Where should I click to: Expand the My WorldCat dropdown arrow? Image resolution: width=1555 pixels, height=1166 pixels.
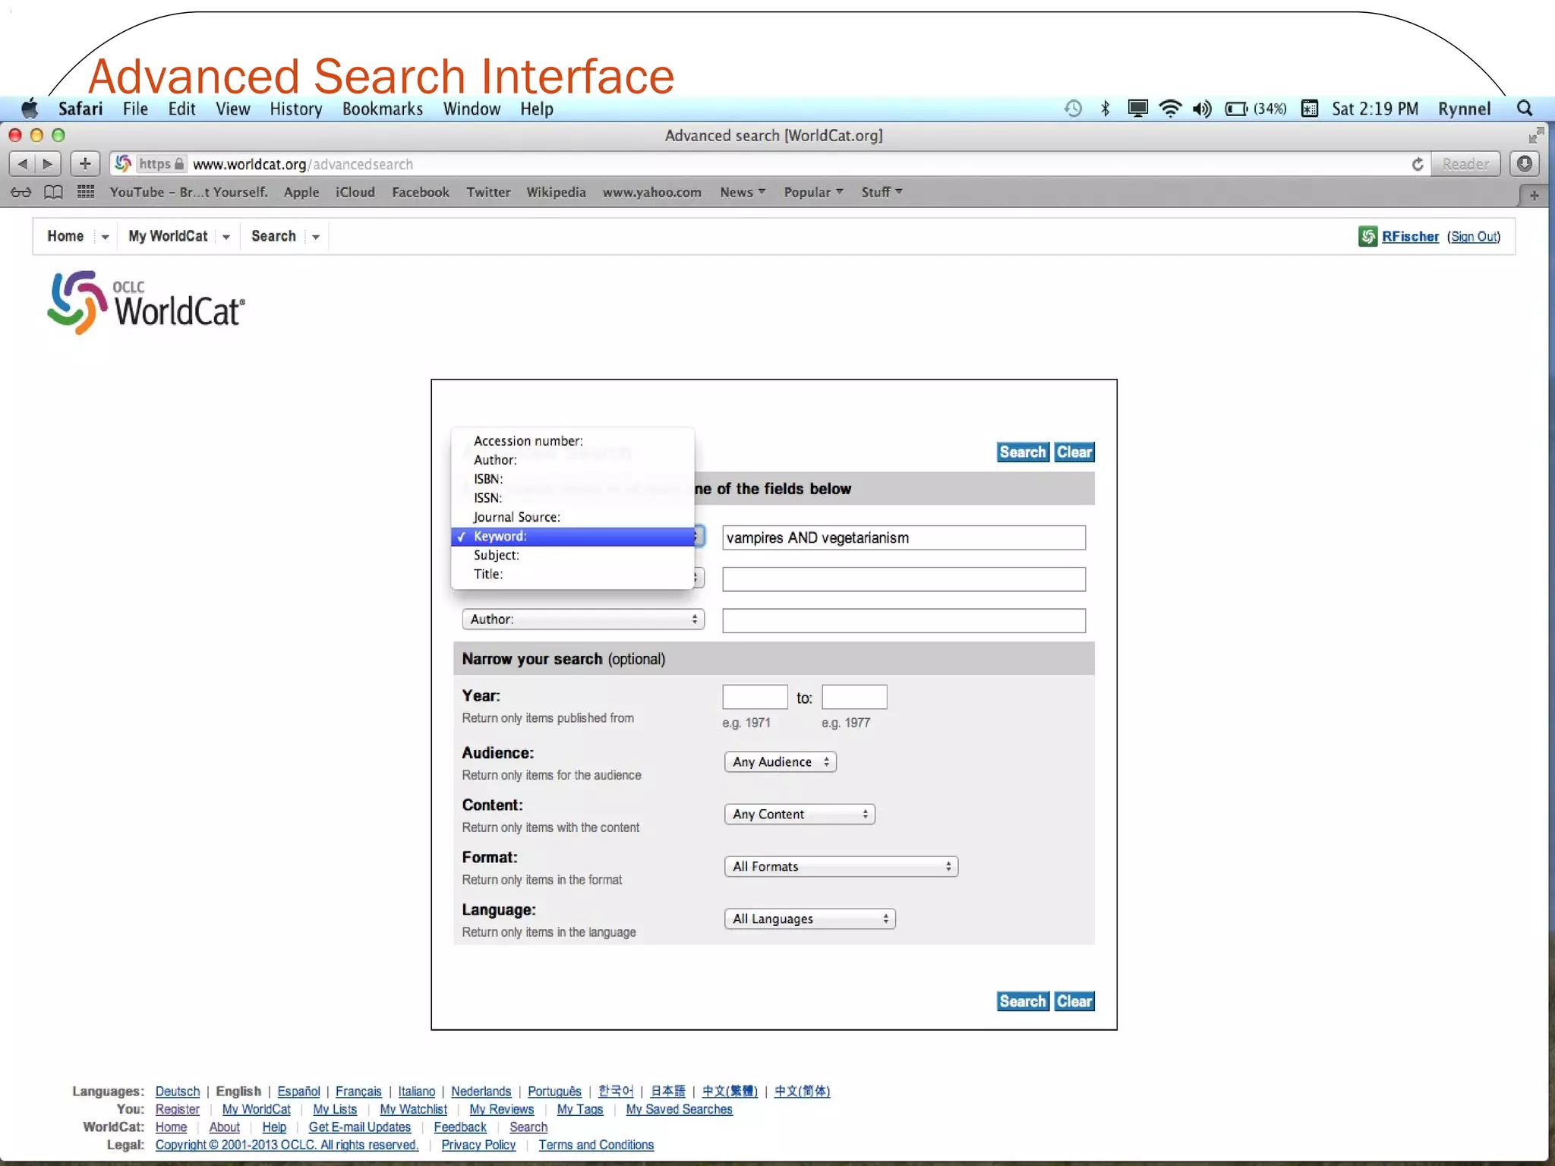pos(226,237)
